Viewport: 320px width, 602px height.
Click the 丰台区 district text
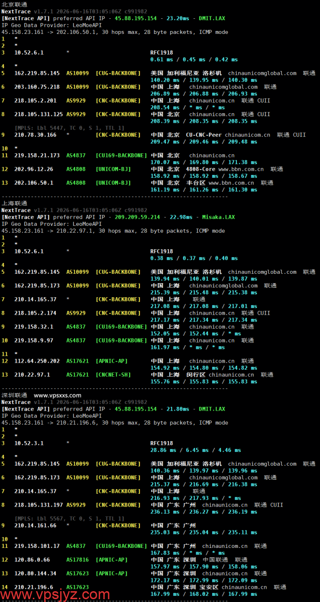tap(196, 182)
